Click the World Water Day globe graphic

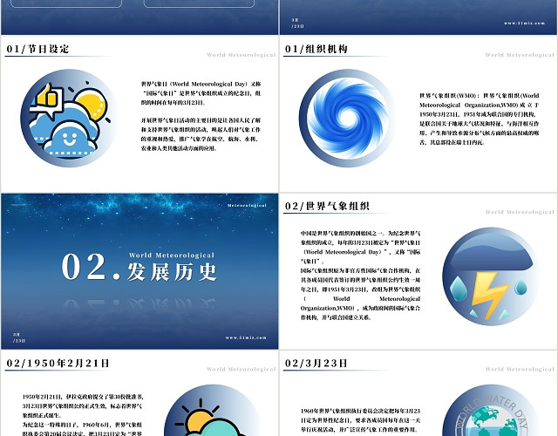tap(491, 411)
